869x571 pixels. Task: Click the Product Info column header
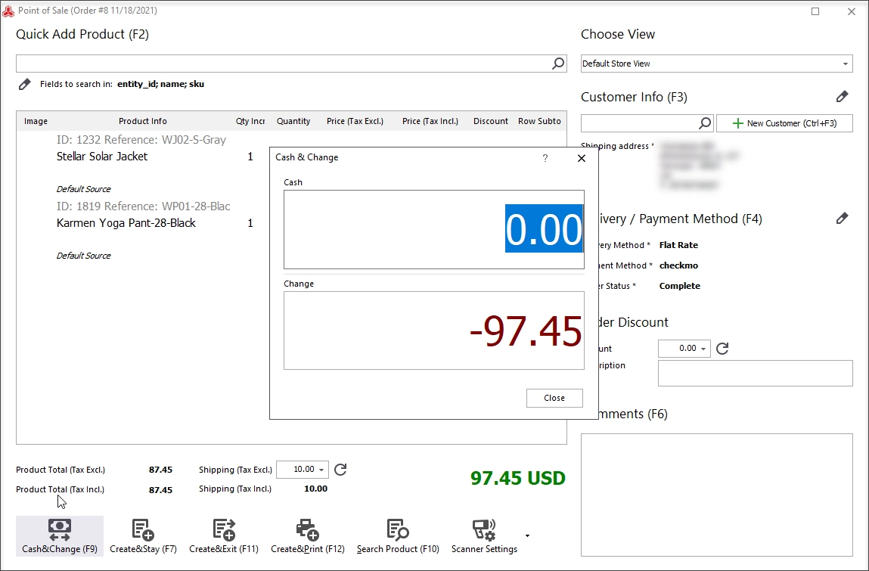pyautogui.click(x=142, y=121)
